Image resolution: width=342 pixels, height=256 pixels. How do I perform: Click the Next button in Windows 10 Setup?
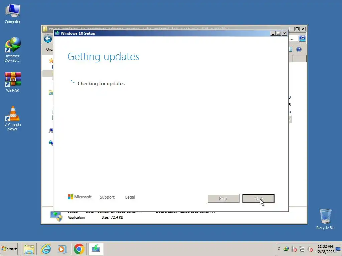258,199
